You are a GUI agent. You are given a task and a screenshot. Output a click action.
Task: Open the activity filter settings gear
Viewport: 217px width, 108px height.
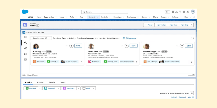tap(192, 93)
